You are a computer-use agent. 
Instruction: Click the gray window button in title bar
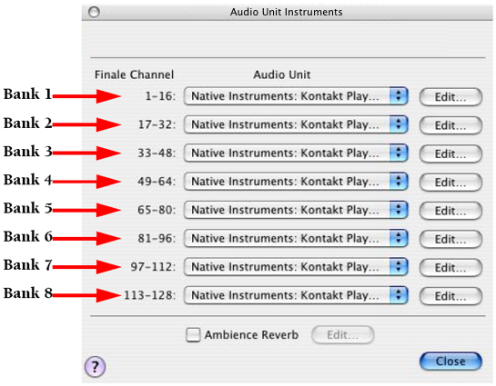[94, 12]
